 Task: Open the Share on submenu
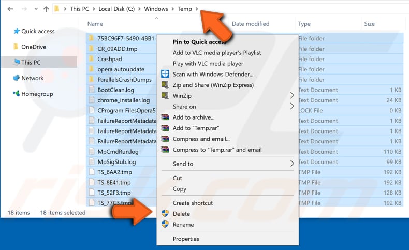(x=227, y=107)
